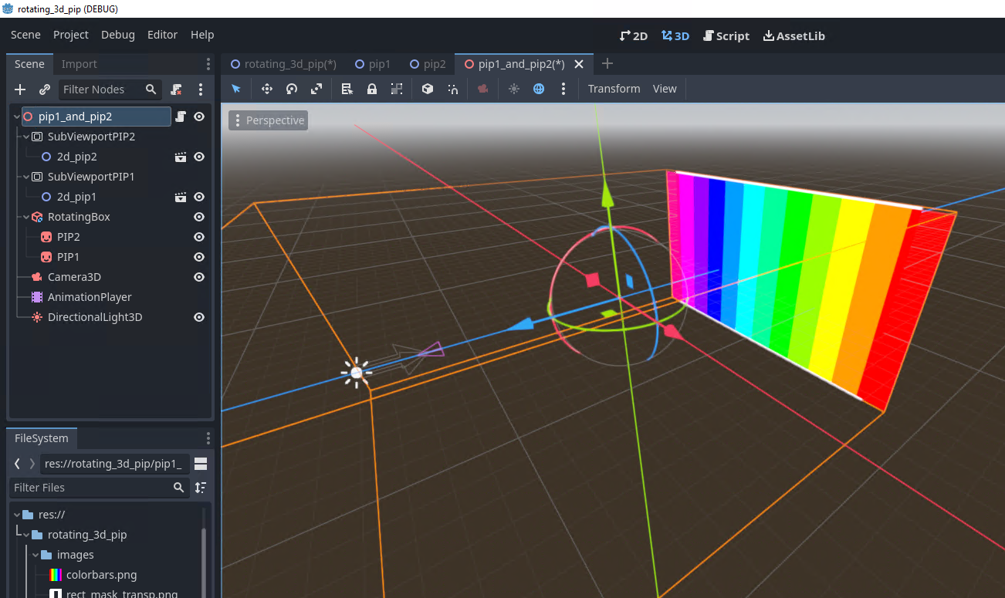Screen dimensions: 1005x598
Task: Collapse the SubViewportPIP1 node
Action: (x=26, y=177)
